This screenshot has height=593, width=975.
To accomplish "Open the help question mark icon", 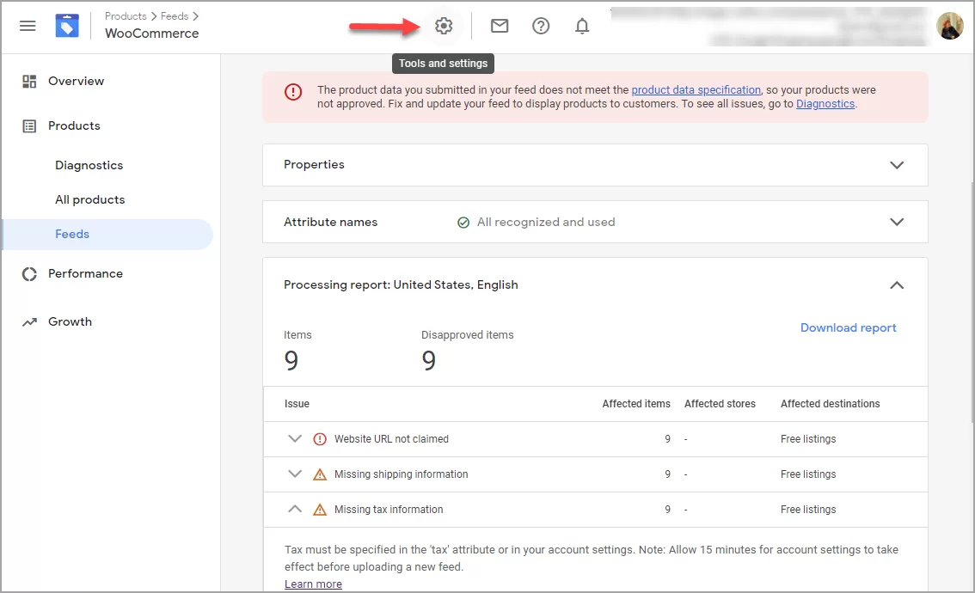I will (541, 26).
